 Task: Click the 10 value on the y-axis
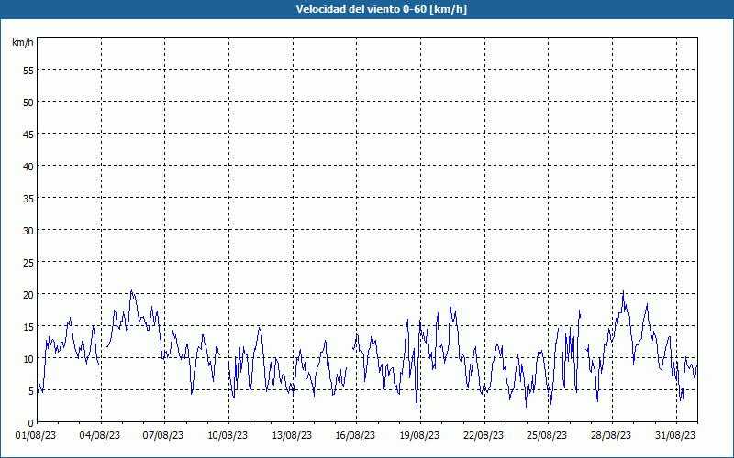(x=28, y=358)
